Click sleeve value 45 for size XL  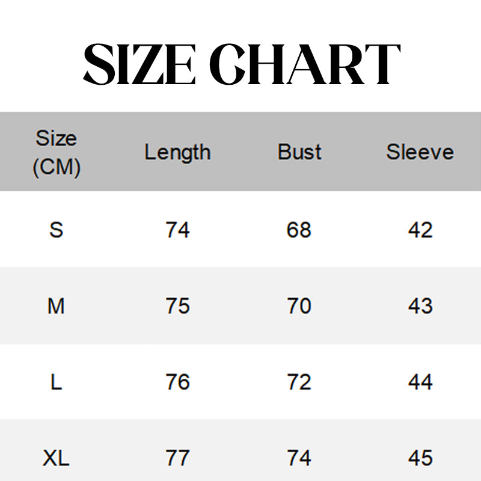[420, 459]
